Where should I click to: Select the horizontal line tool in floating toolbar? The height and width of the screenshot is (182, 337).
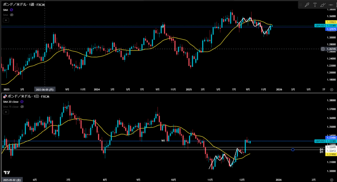tap(331, 5)
